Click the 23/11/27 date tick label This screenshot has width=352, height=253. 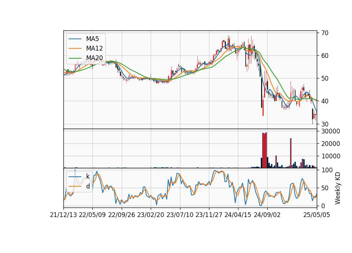pos(209,215)
